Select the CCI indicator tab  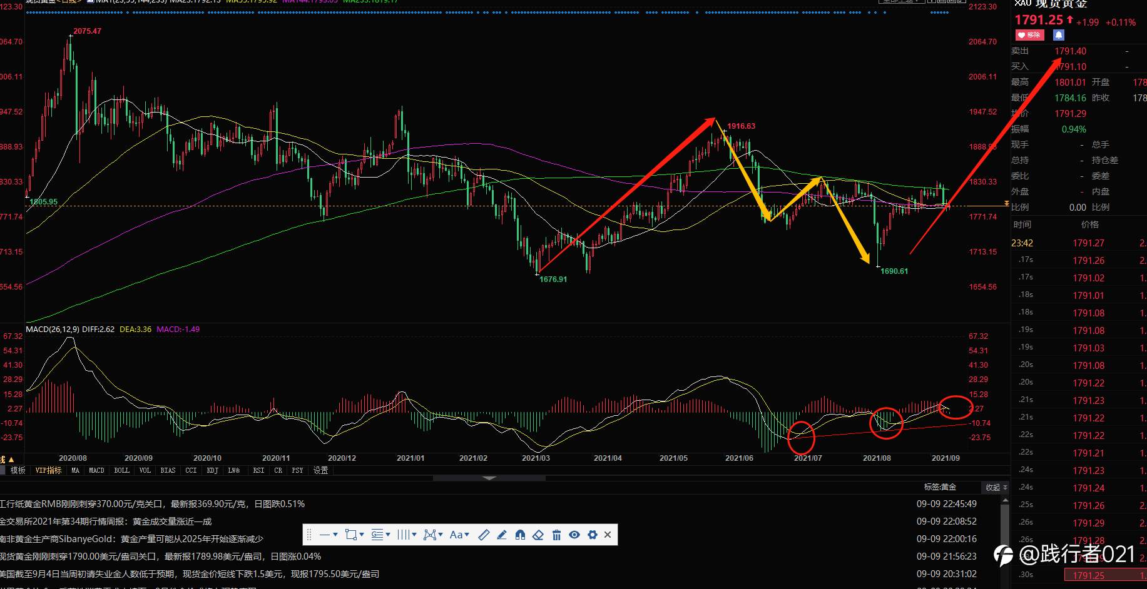[x=191, y=470]
